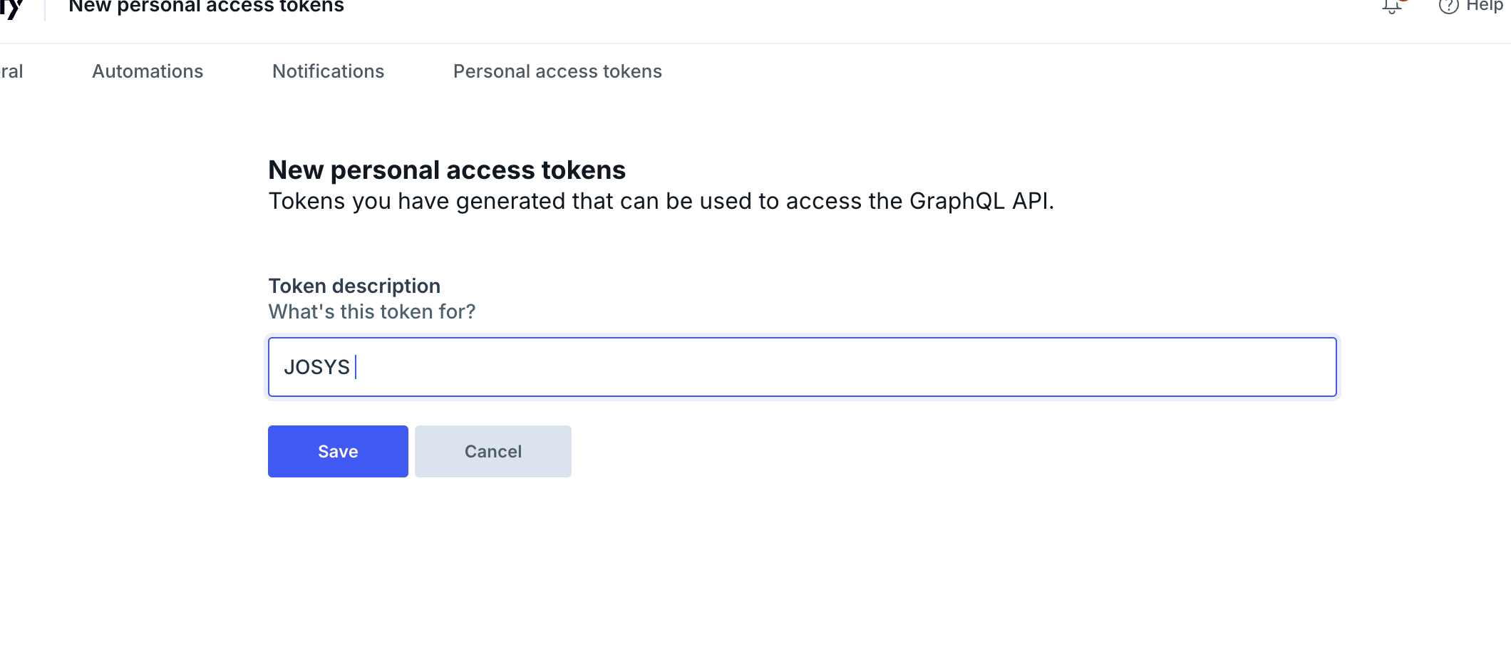Open the Help link text
This screenshot has width=1511, height=667.
pyautogui.click(x=1484, y=6)
